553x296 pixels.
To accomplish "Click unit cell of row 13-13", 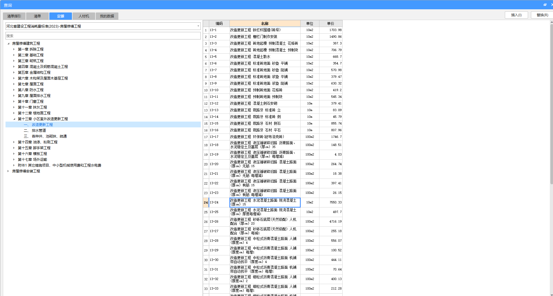I will click(310, 110).
